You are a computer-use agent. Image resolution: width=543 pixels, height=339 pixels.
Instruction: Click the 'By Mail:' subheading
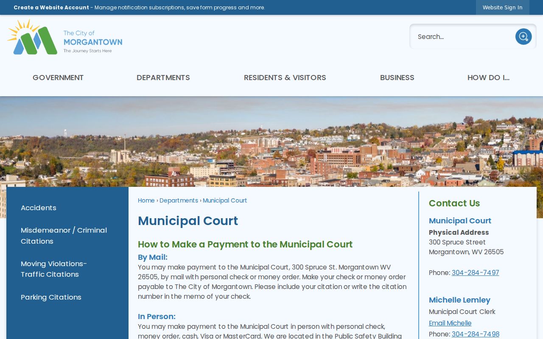(x=153, y=257)
